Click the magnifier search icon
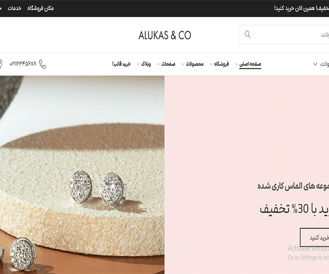The width and height of the screenshot is (329, 274). [248, 35]
